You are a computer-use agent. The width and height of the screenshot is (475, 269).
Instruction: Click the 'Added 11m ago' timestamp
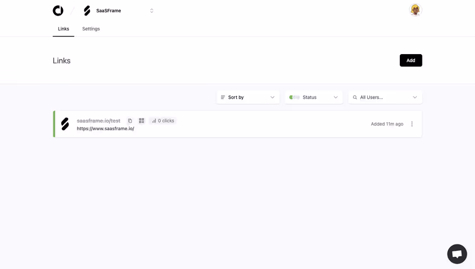pyautogui.click(x=387, y=124)
